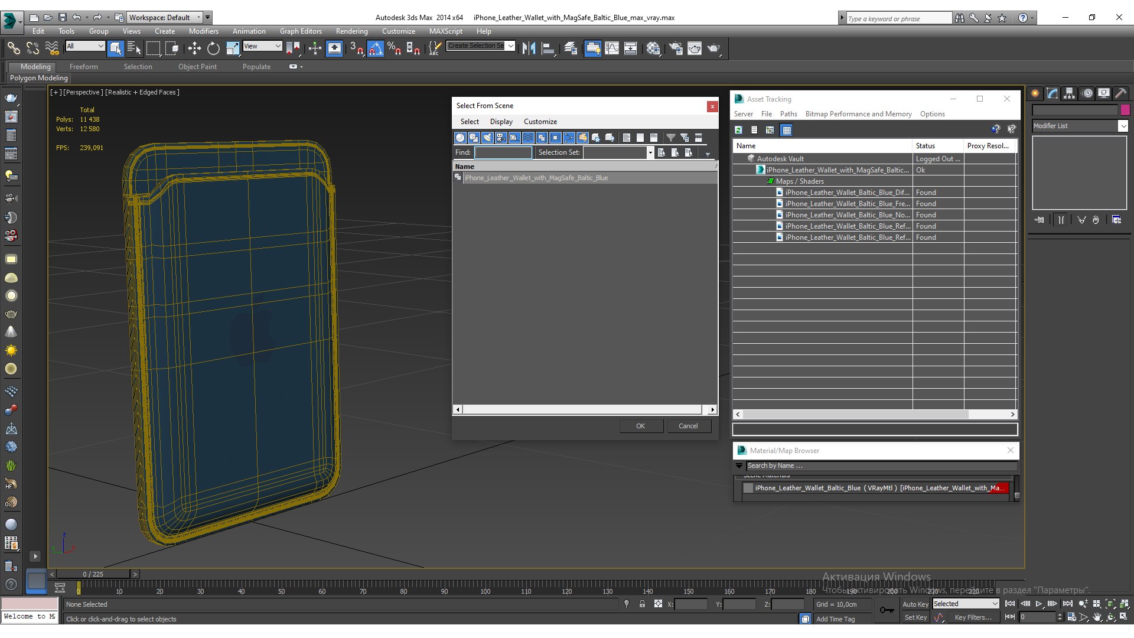This screenshot has width=1134, height=638.
Task: Click the Play Animation button
Action: coord(1038,604)
